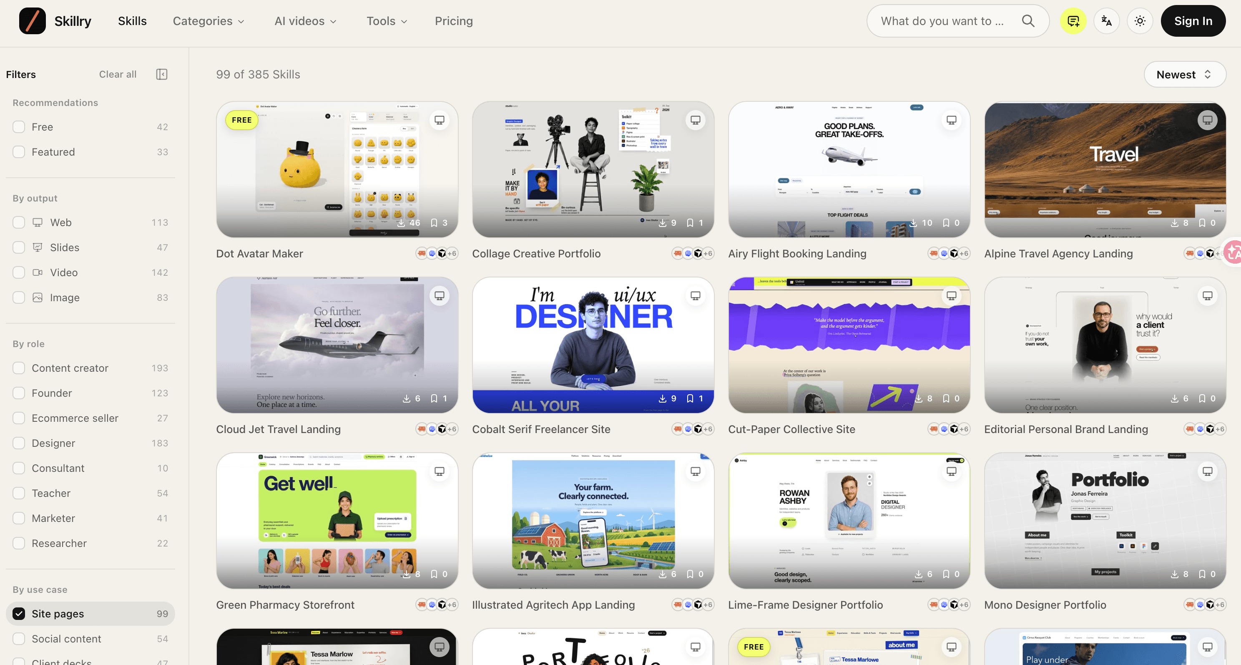Collapse the filters sidebar panel icon
1241x665 pixels.
point(162,74)
